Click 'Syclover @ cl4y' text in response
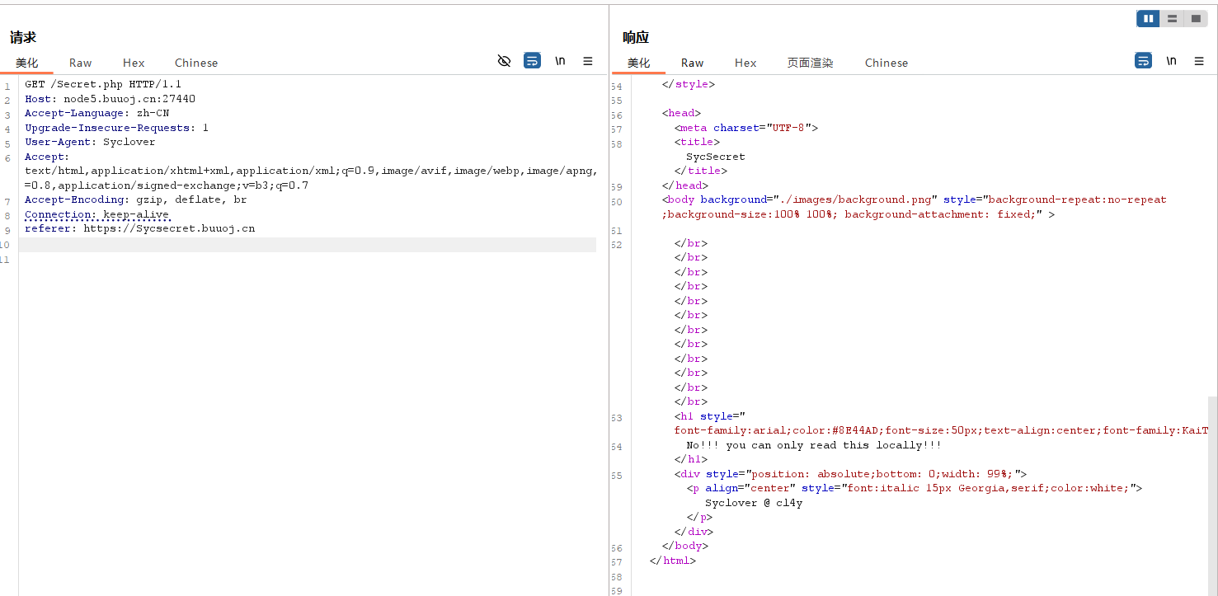This screenshot has width=1218, height=596. coord(754,503)
